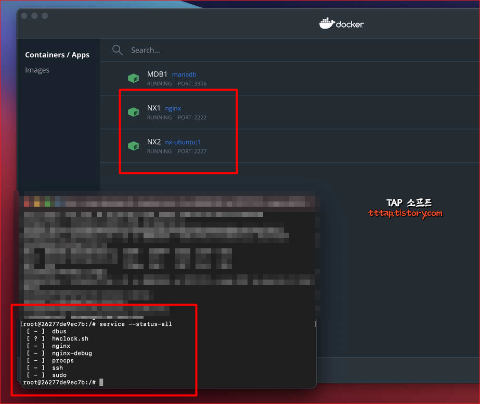The image size is (480, 404).
Task: Open the nx-ubuntu:1 image link
Action: click(183, 142)
